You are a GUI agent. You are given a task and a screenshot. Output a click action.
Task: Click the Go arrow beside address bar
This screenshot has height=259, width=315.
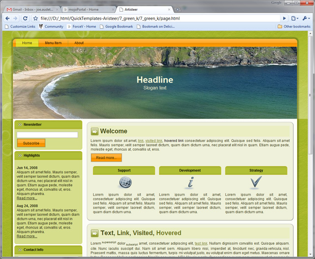point(284,19)
